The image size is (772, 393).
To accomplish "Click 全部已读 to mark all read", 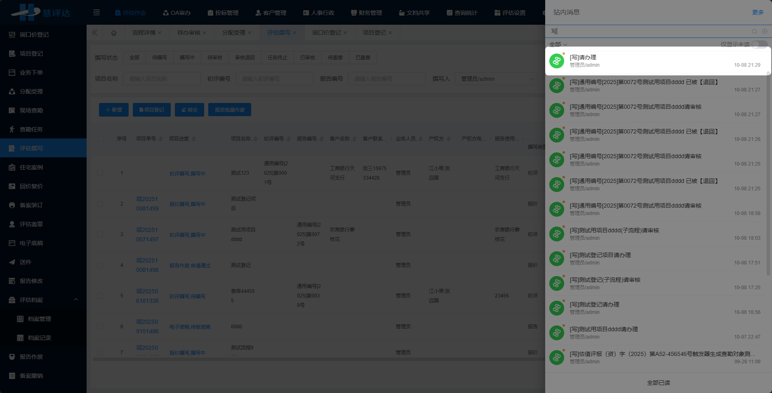I will click(x=658, y=383).
